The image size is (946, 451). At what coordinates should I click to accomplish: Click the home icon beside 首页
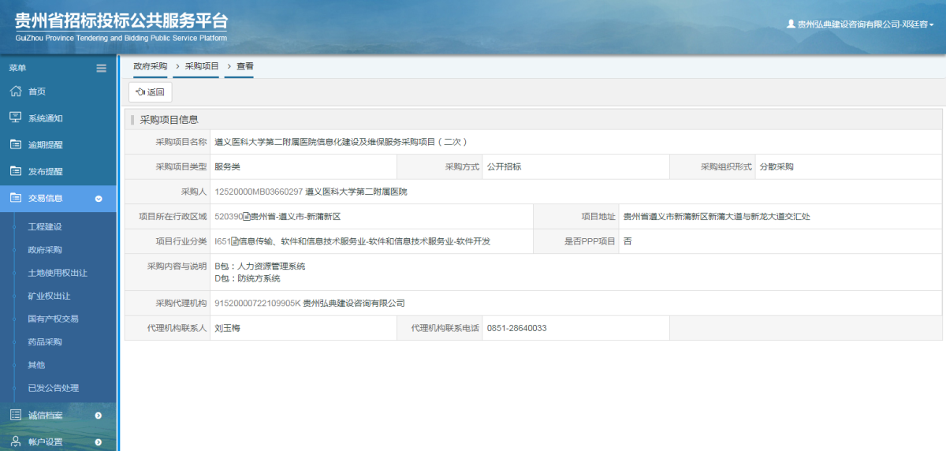15,91
